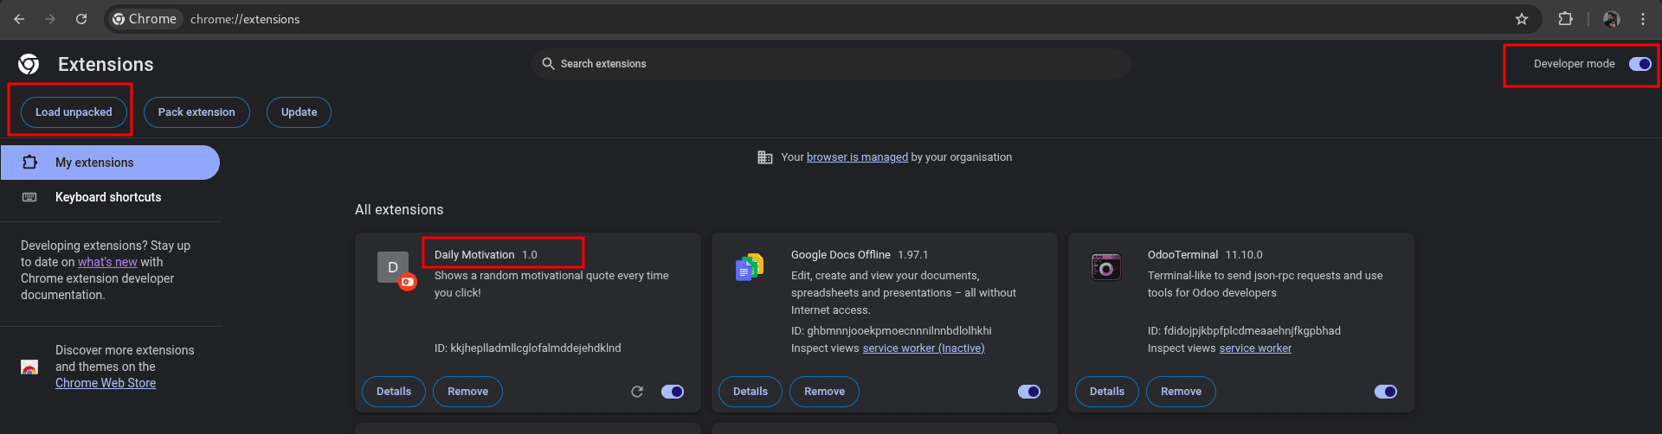Toggle Developer mode switch

click(x=1640, y=64)
